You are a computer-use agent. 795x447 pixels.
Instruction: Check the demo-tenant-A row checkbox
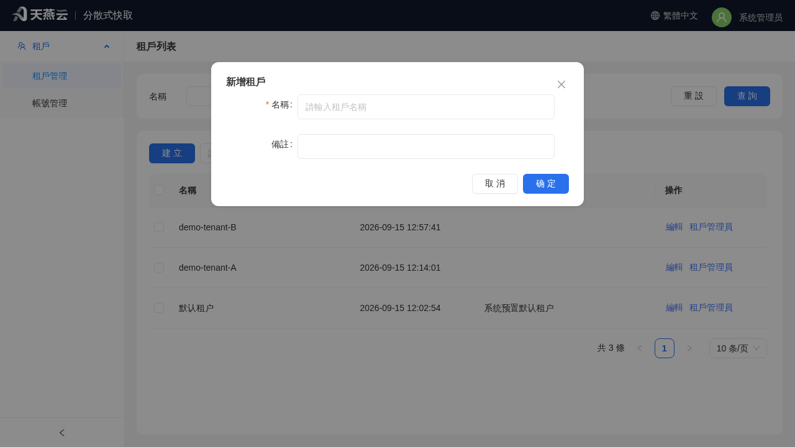pyautogui.click(x=159, y=268)
